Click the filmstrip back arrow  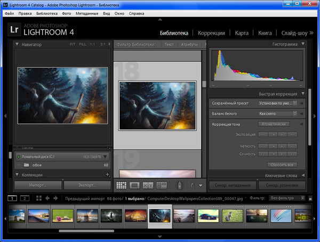(47, 198)
